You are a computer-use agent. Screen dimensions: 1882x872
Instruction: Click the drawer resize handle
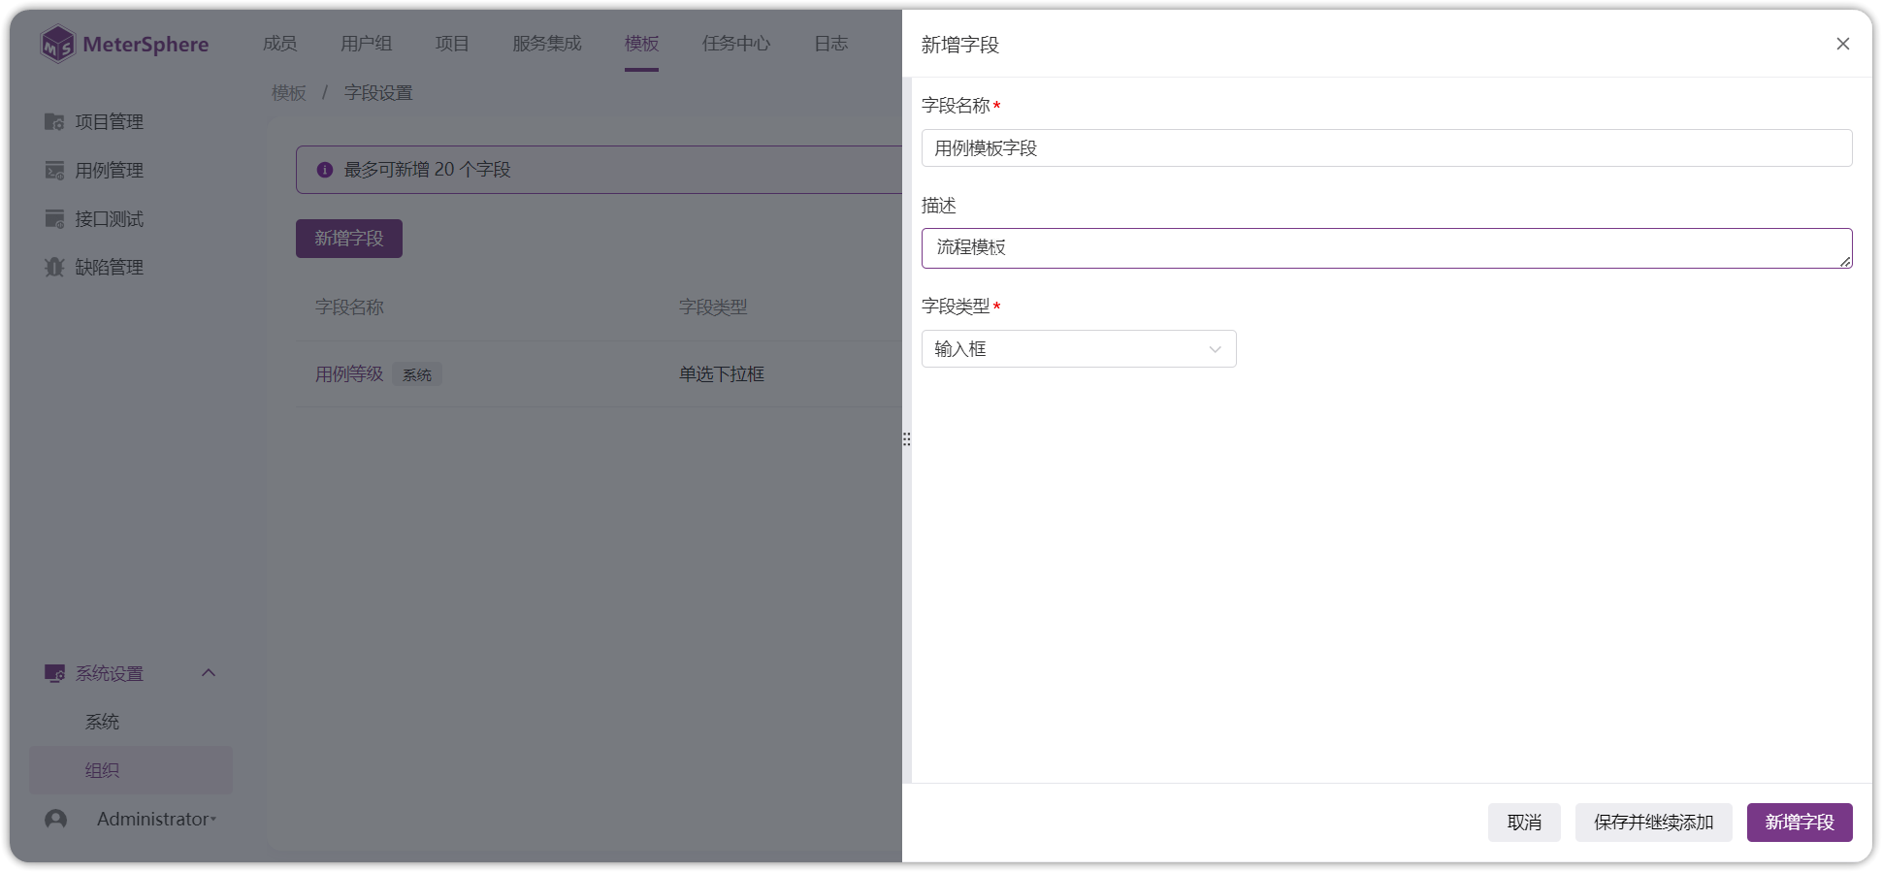pos(906,439)
